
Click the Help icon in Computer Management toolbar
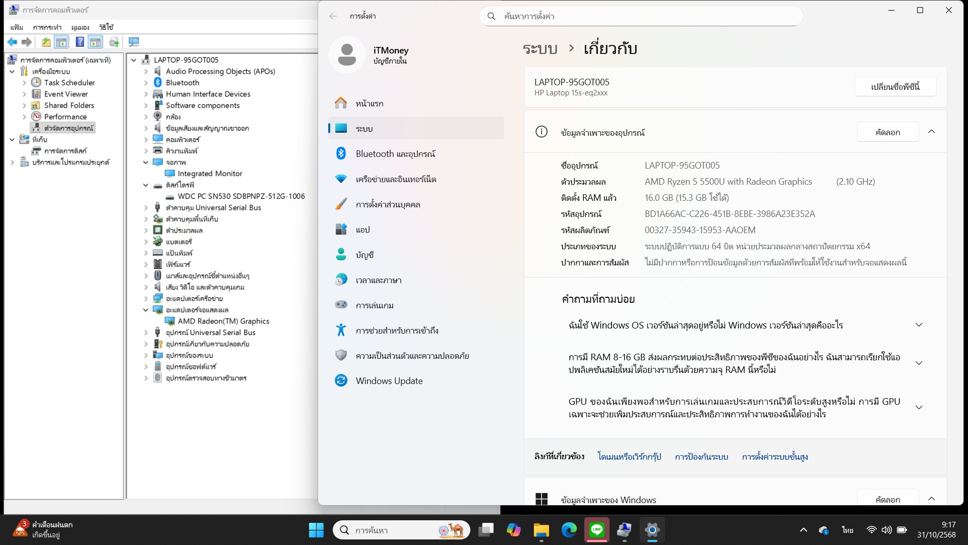coord(80,42)
